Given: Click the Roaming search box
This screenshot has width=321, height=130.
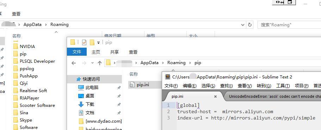Looking at the screenshot, I should pyautogui.click(x=289, y=25).
